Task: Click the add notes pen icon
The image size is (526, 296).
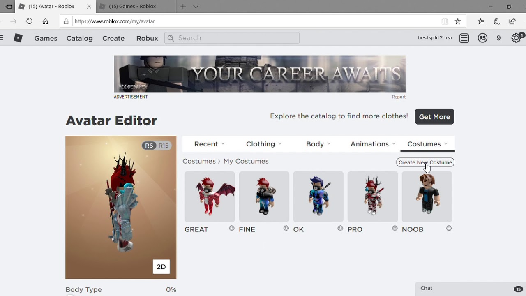Action: pos(496,21)
